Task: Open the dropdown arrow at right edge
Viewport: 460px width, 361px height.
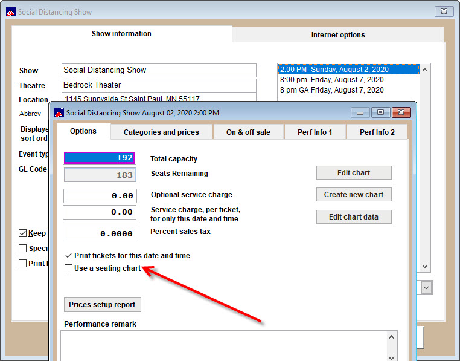Action: pyautogui.click(x=426, y=288)
